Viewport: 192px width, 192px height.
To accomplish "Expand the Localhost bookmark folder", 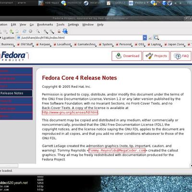I will (x=62, y=44).
